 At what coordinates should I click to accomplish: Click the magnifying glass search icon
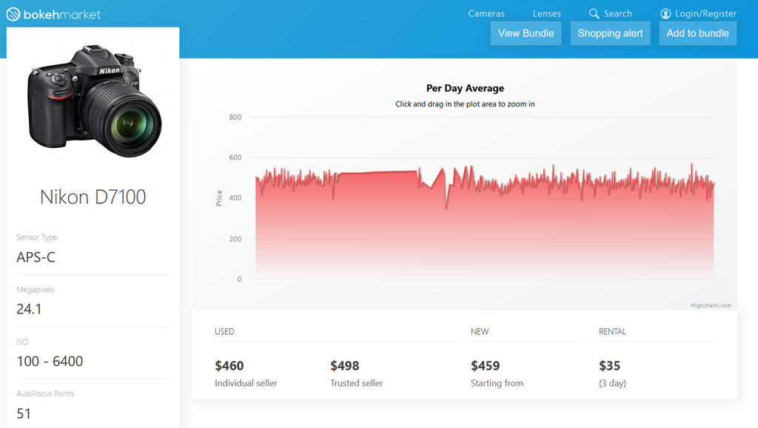pyautogui.click(x=594, y=13)
